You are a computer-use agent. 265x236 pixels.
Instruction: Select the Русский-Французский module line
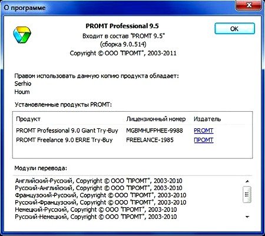tap(101, 202)
